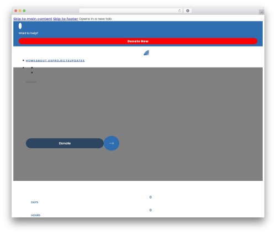Image resolution: width=276 pixels, height=234 pixels.
Task: Click the dark blue Donate button
Action: [x=65, y=143]
